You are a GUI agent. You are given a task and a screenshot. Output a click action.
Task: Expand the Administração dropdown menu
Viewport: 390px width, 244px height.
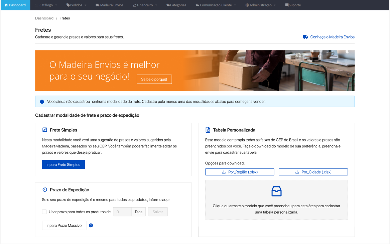point(260,5)
